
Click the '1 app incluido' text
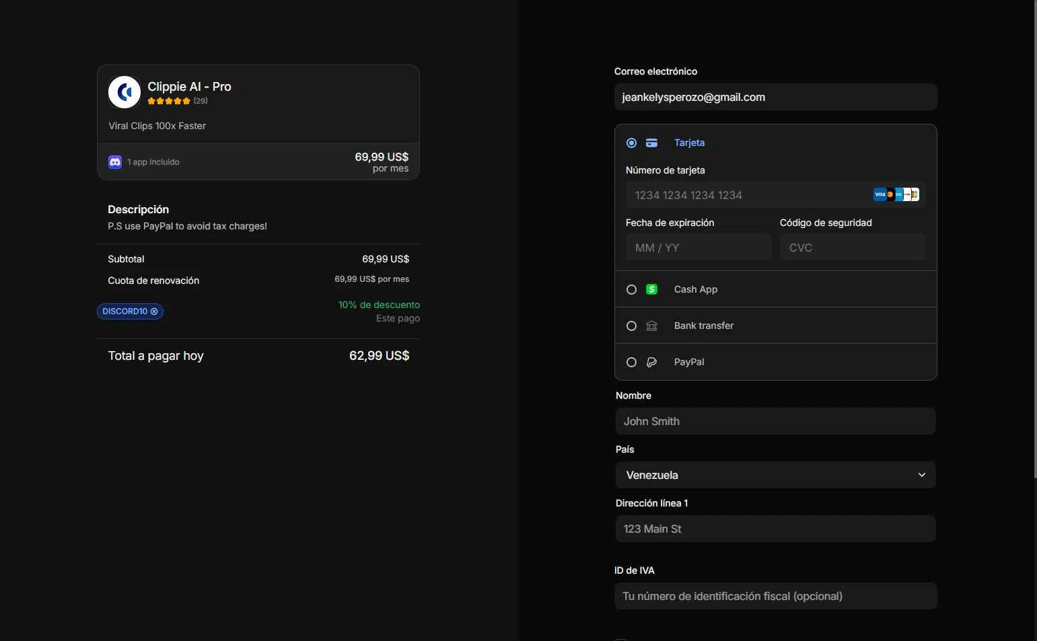pyautogui.click(x=153, y=162)
